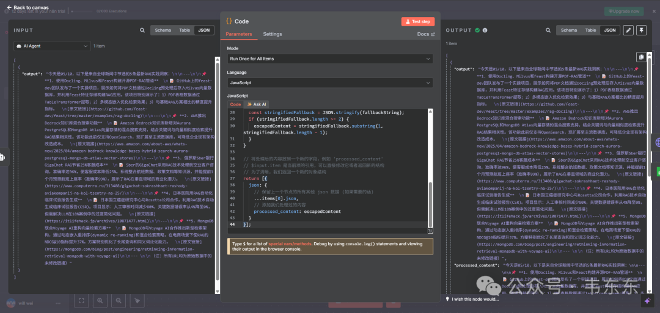Switch OUTPUT panel to Table view
This screenshot has width=660, height=313.
590,31
